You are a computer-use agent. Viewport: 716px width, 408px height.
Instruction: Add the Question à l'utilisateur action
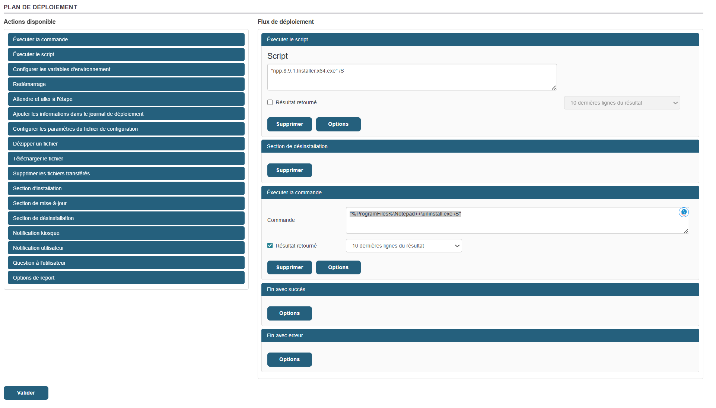[x=126, y=263]
